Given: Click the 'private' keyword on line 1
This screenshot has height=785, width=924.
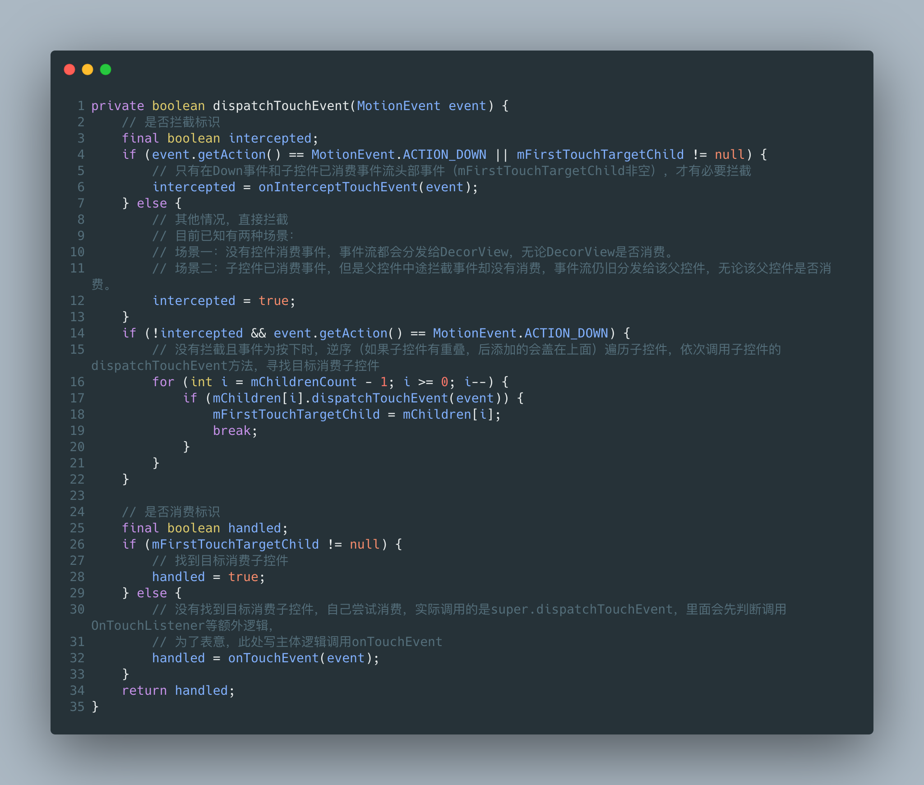Looking at the screenshot, I should point(117,106).
